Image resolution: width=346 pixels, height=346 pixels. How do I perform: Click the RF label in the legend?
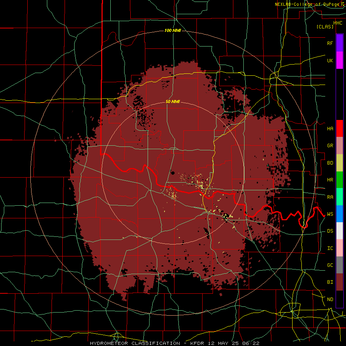pyautogui.click(x=330, y=43)
